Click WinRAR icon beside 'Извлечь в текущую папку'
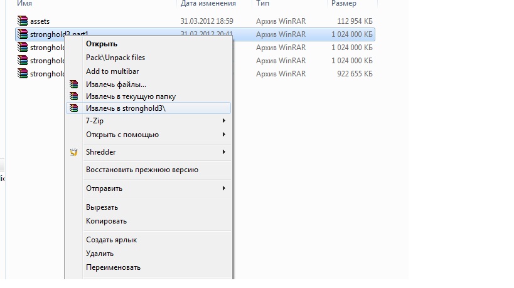 coord(74,96)
